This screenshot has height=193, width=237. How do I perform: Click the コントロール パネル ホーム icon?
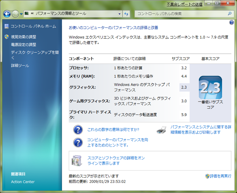tap(6, 26)
